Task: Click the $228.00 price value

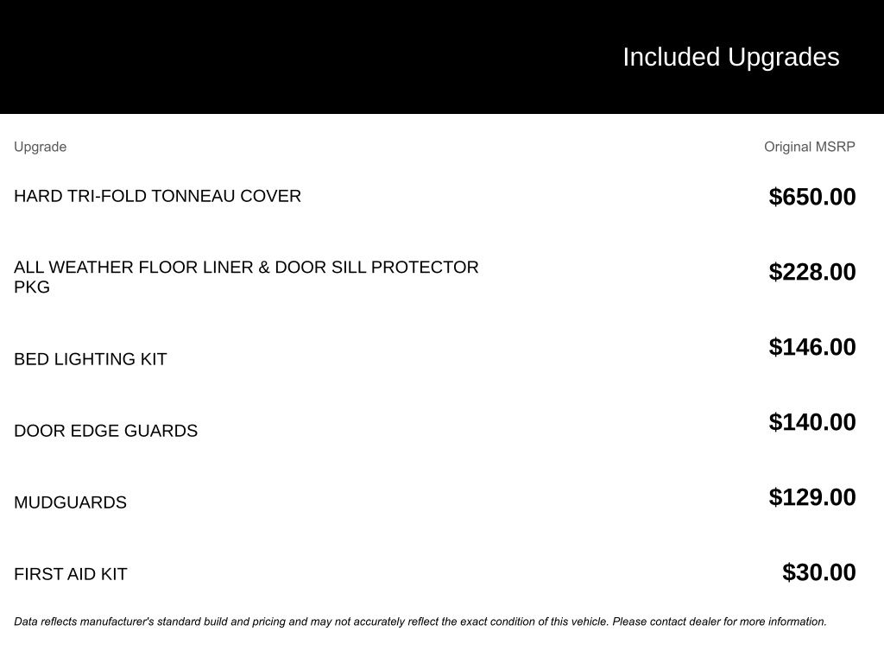Action: coord(811,272)
